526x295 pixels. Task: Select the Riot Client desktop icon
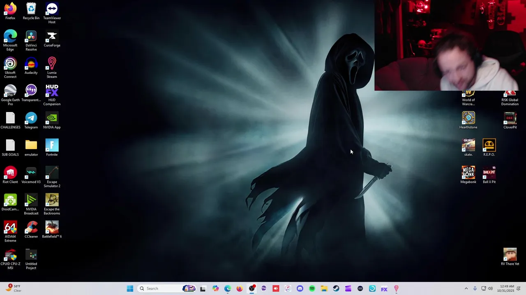click(x=10, y=175)
